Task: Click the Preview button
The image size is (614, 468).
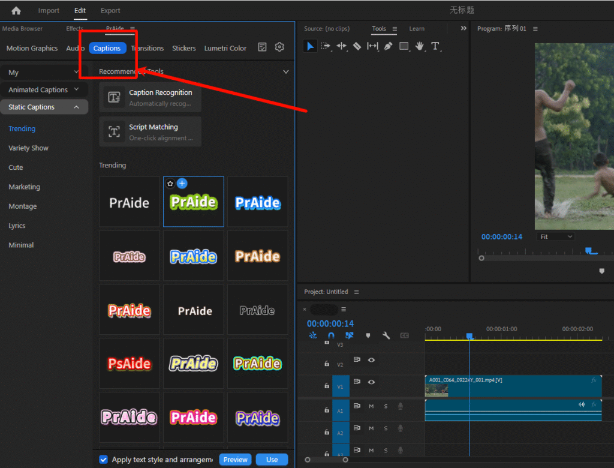Action: coord(235,460)
